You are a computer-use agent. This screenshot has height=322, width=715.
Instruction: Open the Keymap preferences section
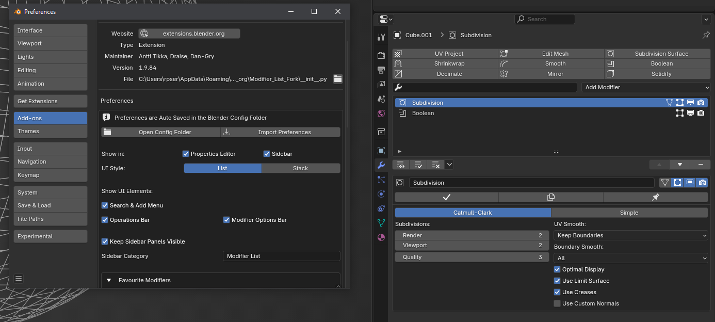51,175
